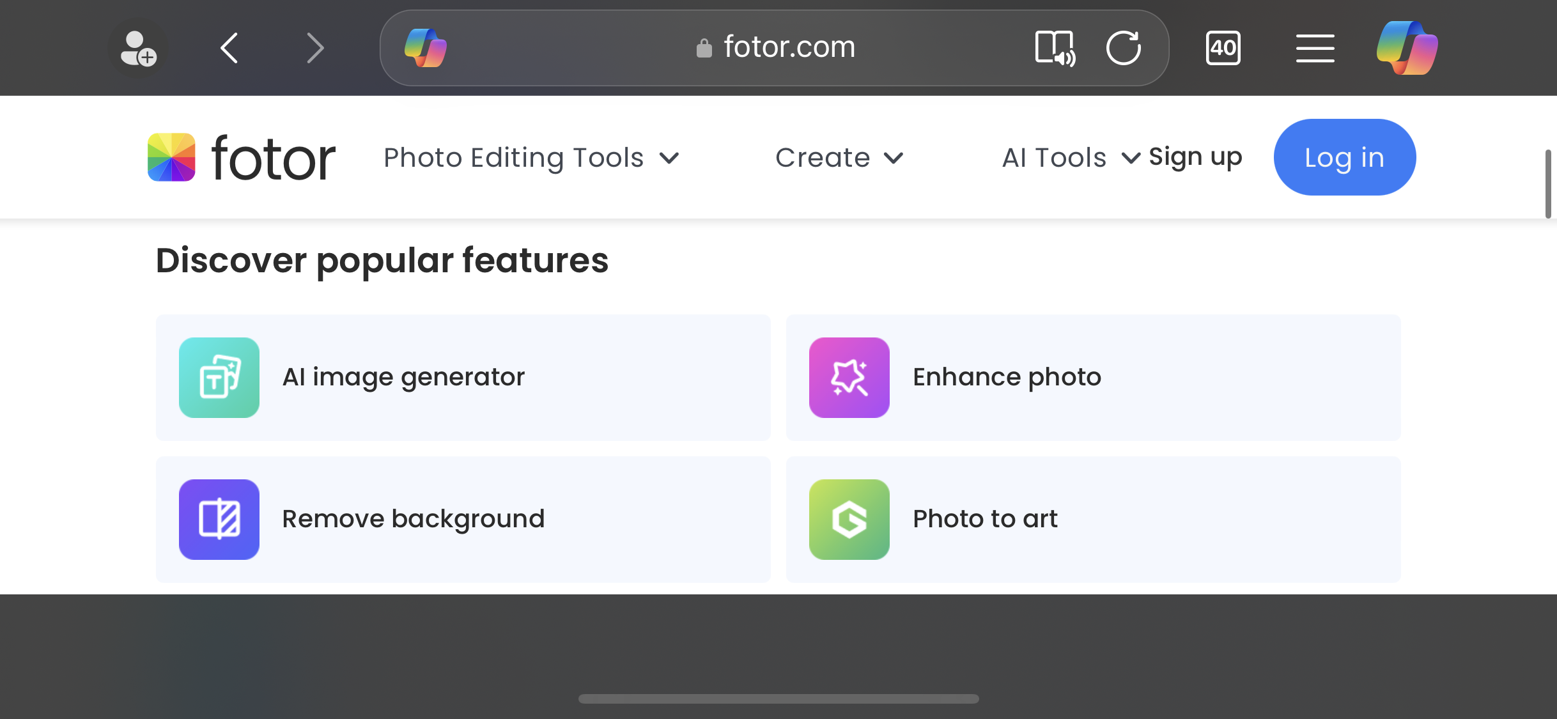The width and height of the screenshot is (1557, 719).
Task: Open the Create menu label
Action: pyautogui.click(x=823, y=158)
